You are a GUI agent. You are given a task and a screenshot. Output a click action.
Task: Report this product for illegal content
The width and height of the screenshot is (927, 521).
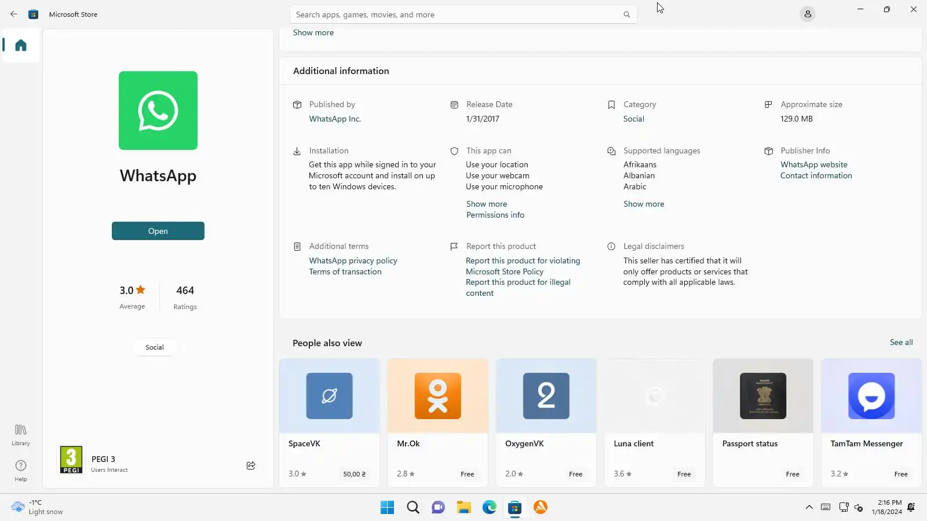(519, 288)
